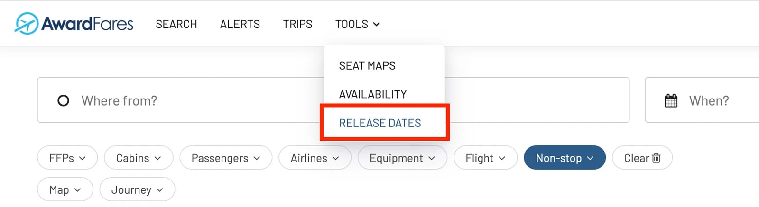Image resolution: width=759 pixels, height=207 pixels.
Task: Open the Airlines filter dropdown
Action: tap(315, 158)
